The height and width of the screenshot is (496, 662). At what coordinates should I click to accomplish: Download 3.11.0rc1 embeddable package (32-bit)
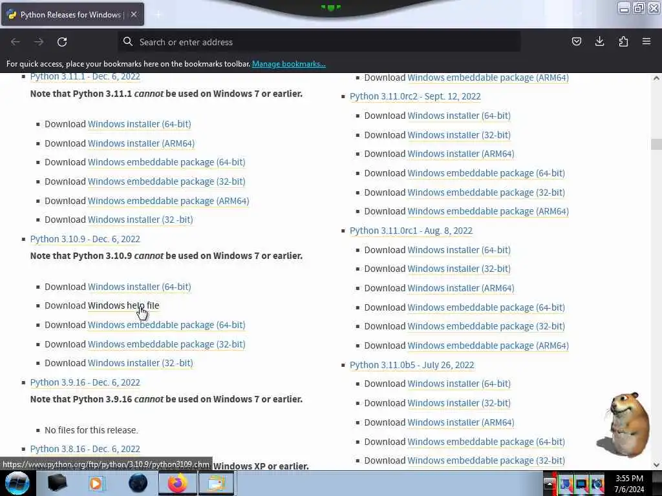point(486,326)
